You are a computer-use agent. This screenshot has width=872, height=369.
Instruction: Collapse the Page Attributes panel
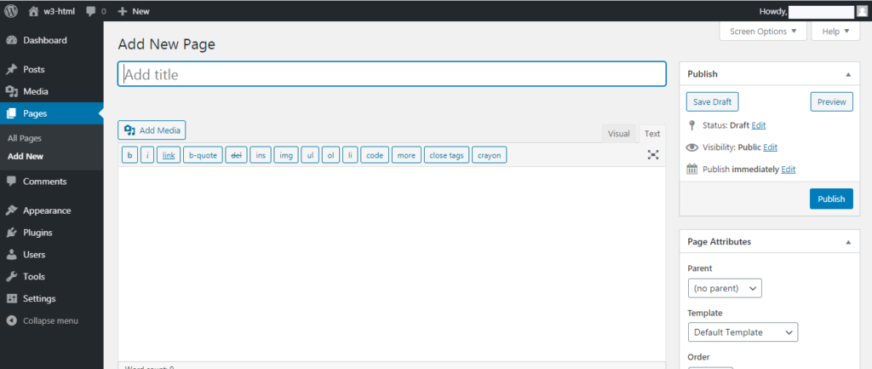(x=847, y=242)
